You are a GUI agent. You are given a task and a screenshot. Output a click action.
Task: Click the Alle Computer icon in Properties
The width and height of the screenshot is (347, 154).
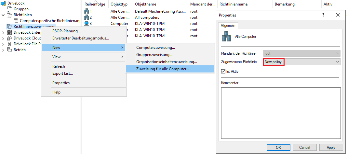(x=226, y=36)
